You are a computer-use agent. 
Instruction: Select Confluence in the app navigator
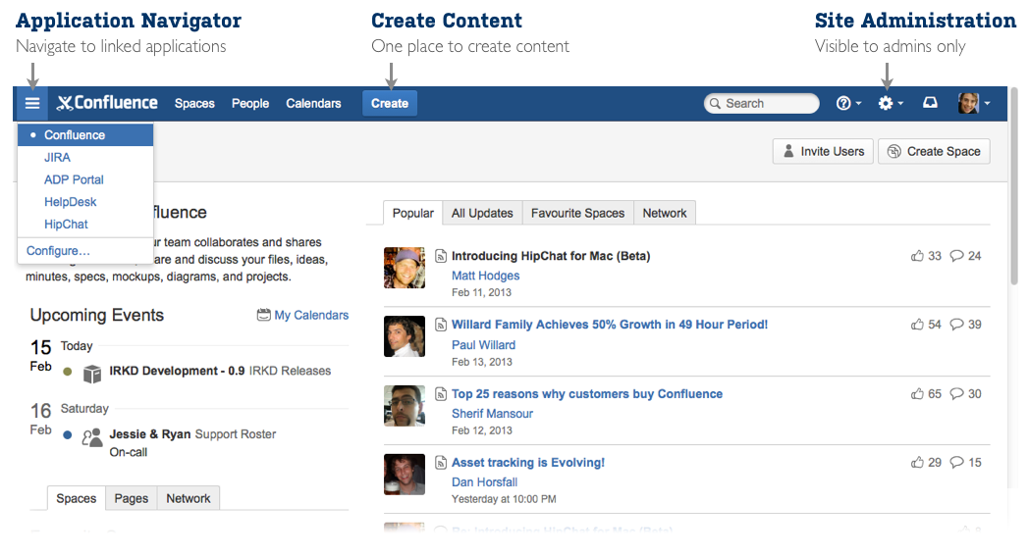click(x=85, y=134)
